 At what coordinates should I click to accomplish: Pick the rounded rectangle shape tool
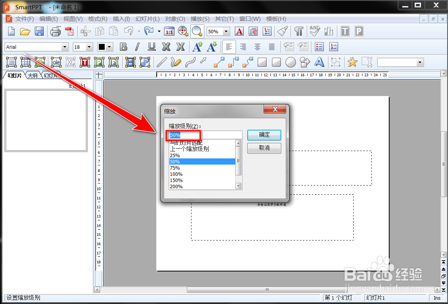276,62
